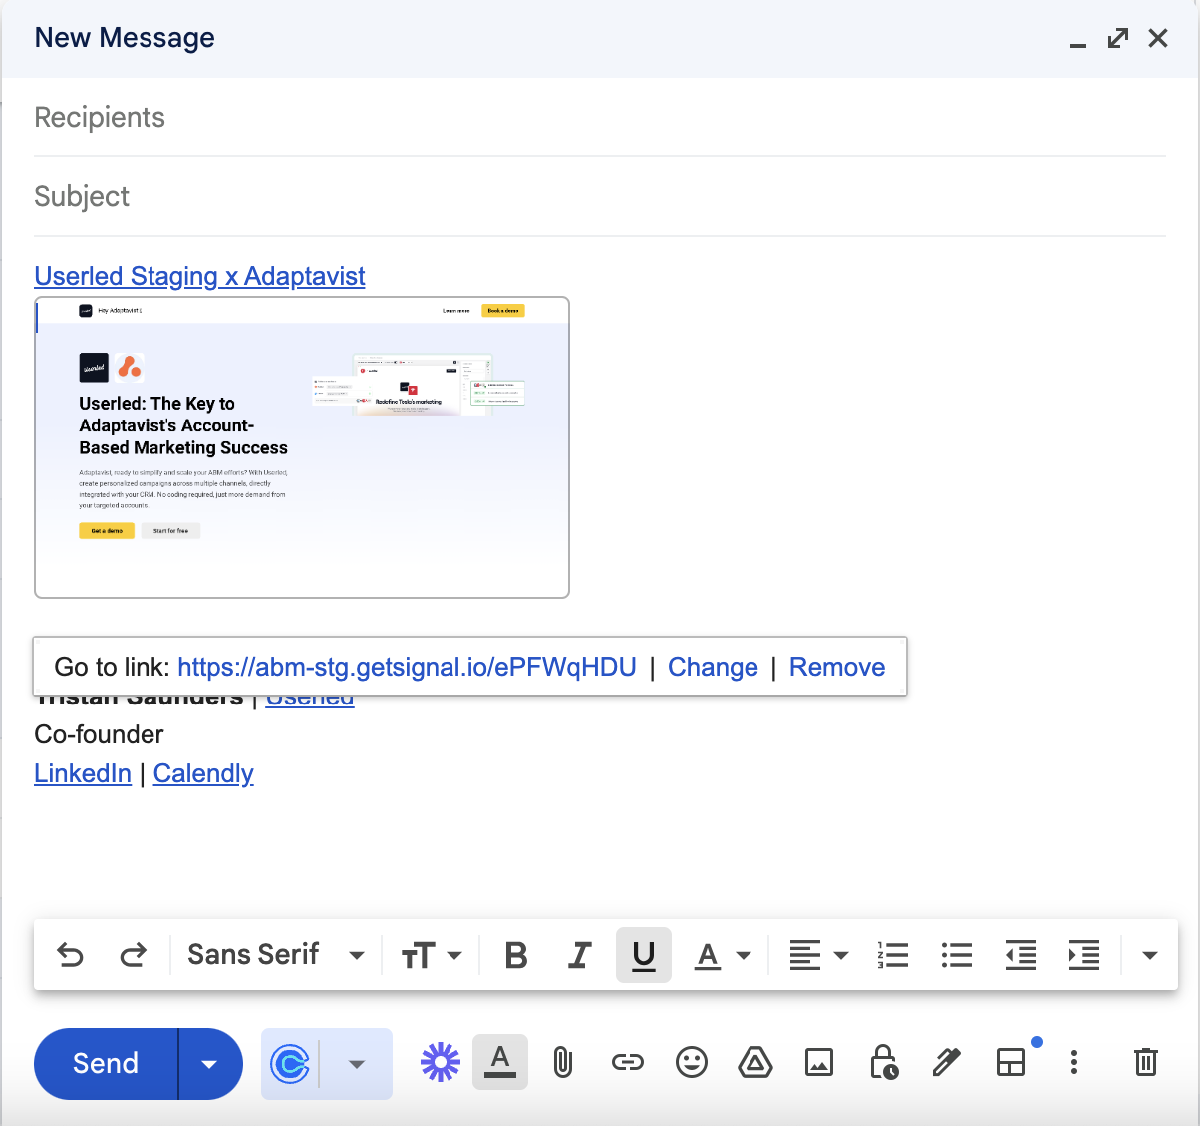The width and height of the screenshot is (1200, 1126).
Task: Click Change in the link popup
Action: [x=713, y=667]
